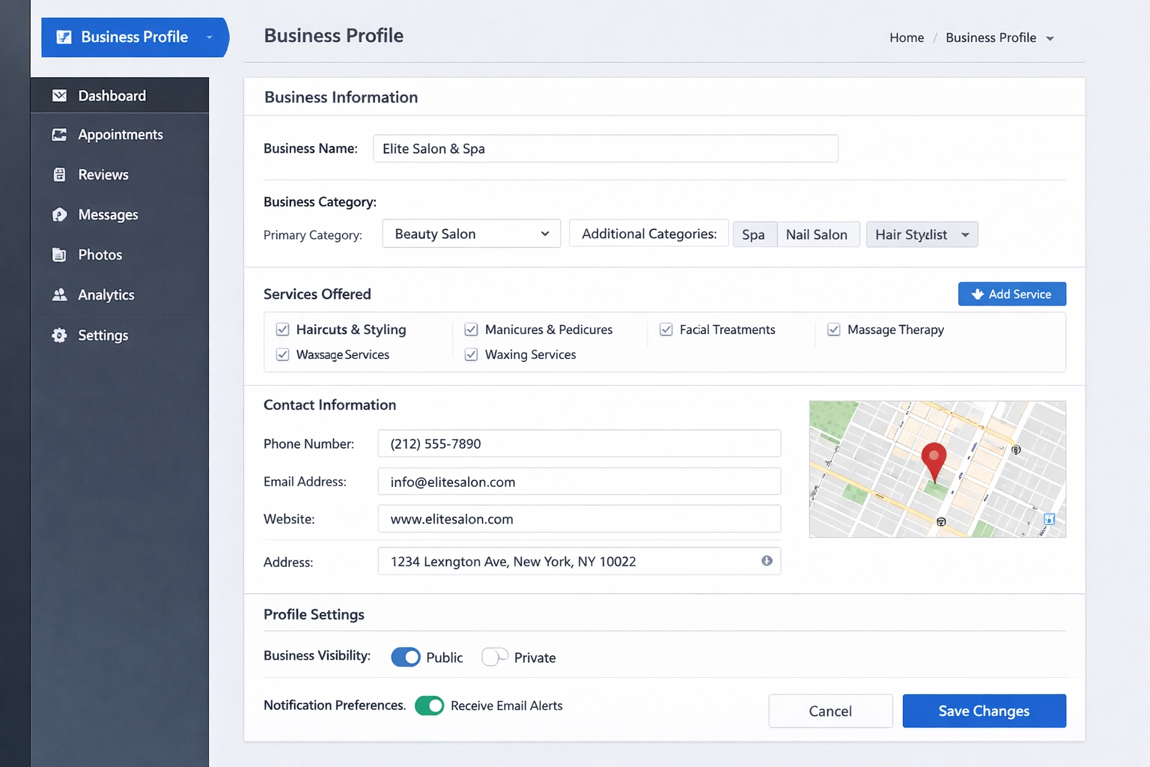Click the Reviews clipboard icon
Viewport: 1150px width, 767px height.
coord(59,175)
